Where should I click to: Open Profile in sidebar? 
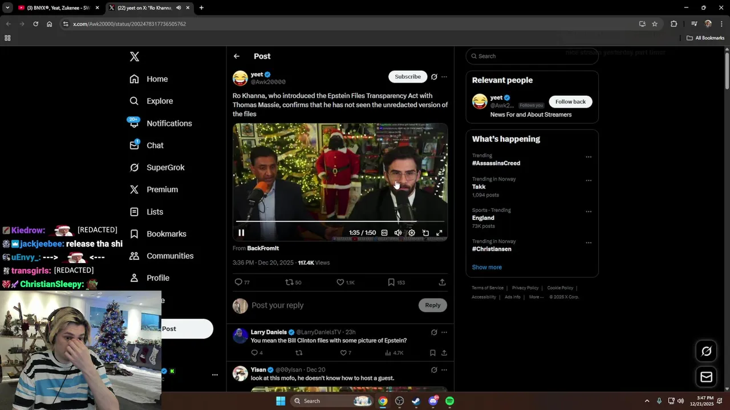click(149, 278)
